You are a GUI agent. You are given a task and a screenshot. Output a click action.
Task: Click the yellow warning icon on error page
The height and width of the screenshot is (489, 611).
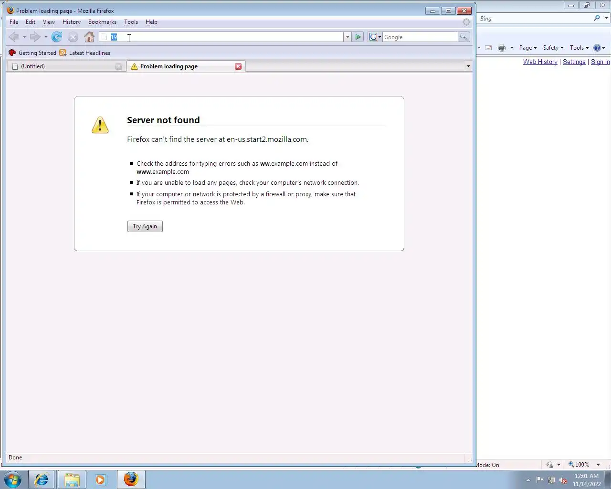(100, 125)
